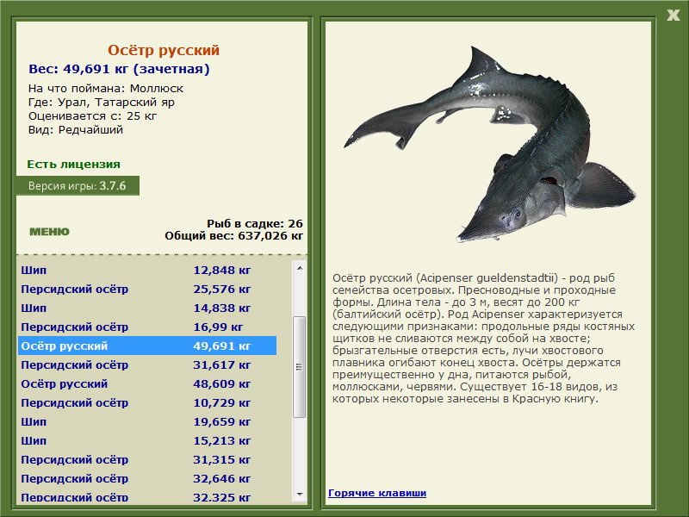689x517 pixels.
Task: Select highlighted Осётр русский 49,691 кг row
Action: point(147,346)
